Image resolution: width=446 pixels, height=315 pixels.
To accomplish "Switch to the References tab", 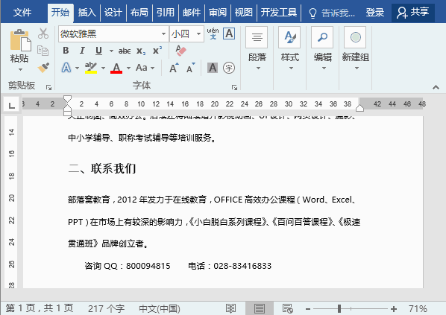I will [166, 13].
